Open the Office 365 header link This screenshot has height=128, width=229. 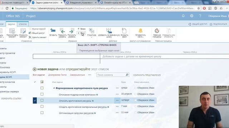point(13,16)
